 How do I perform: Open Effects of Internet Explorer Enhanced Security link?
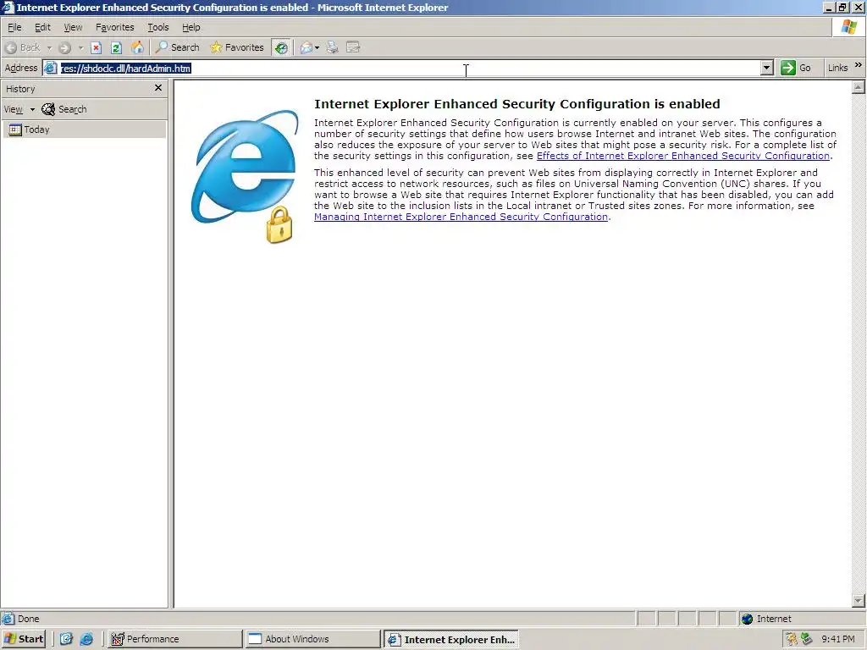point(683,156)
